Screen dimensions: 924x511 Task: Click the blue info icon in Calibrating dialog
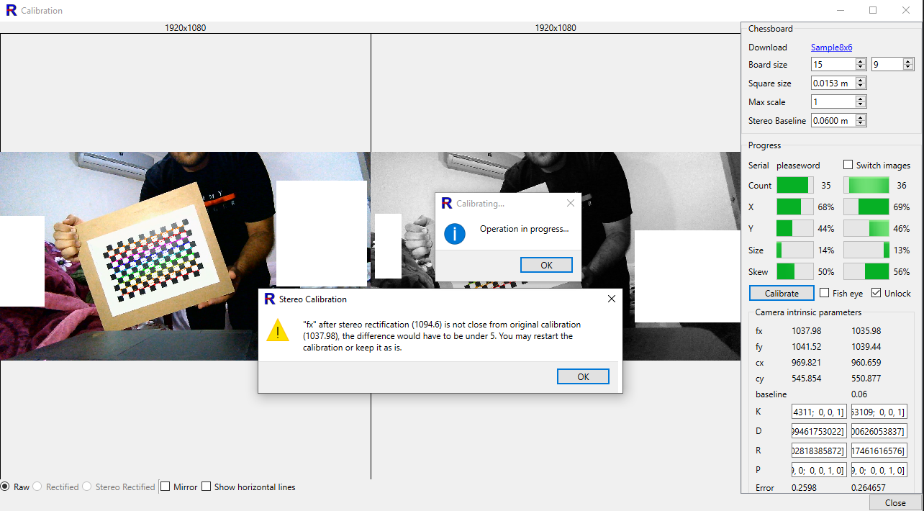[455, 233]
